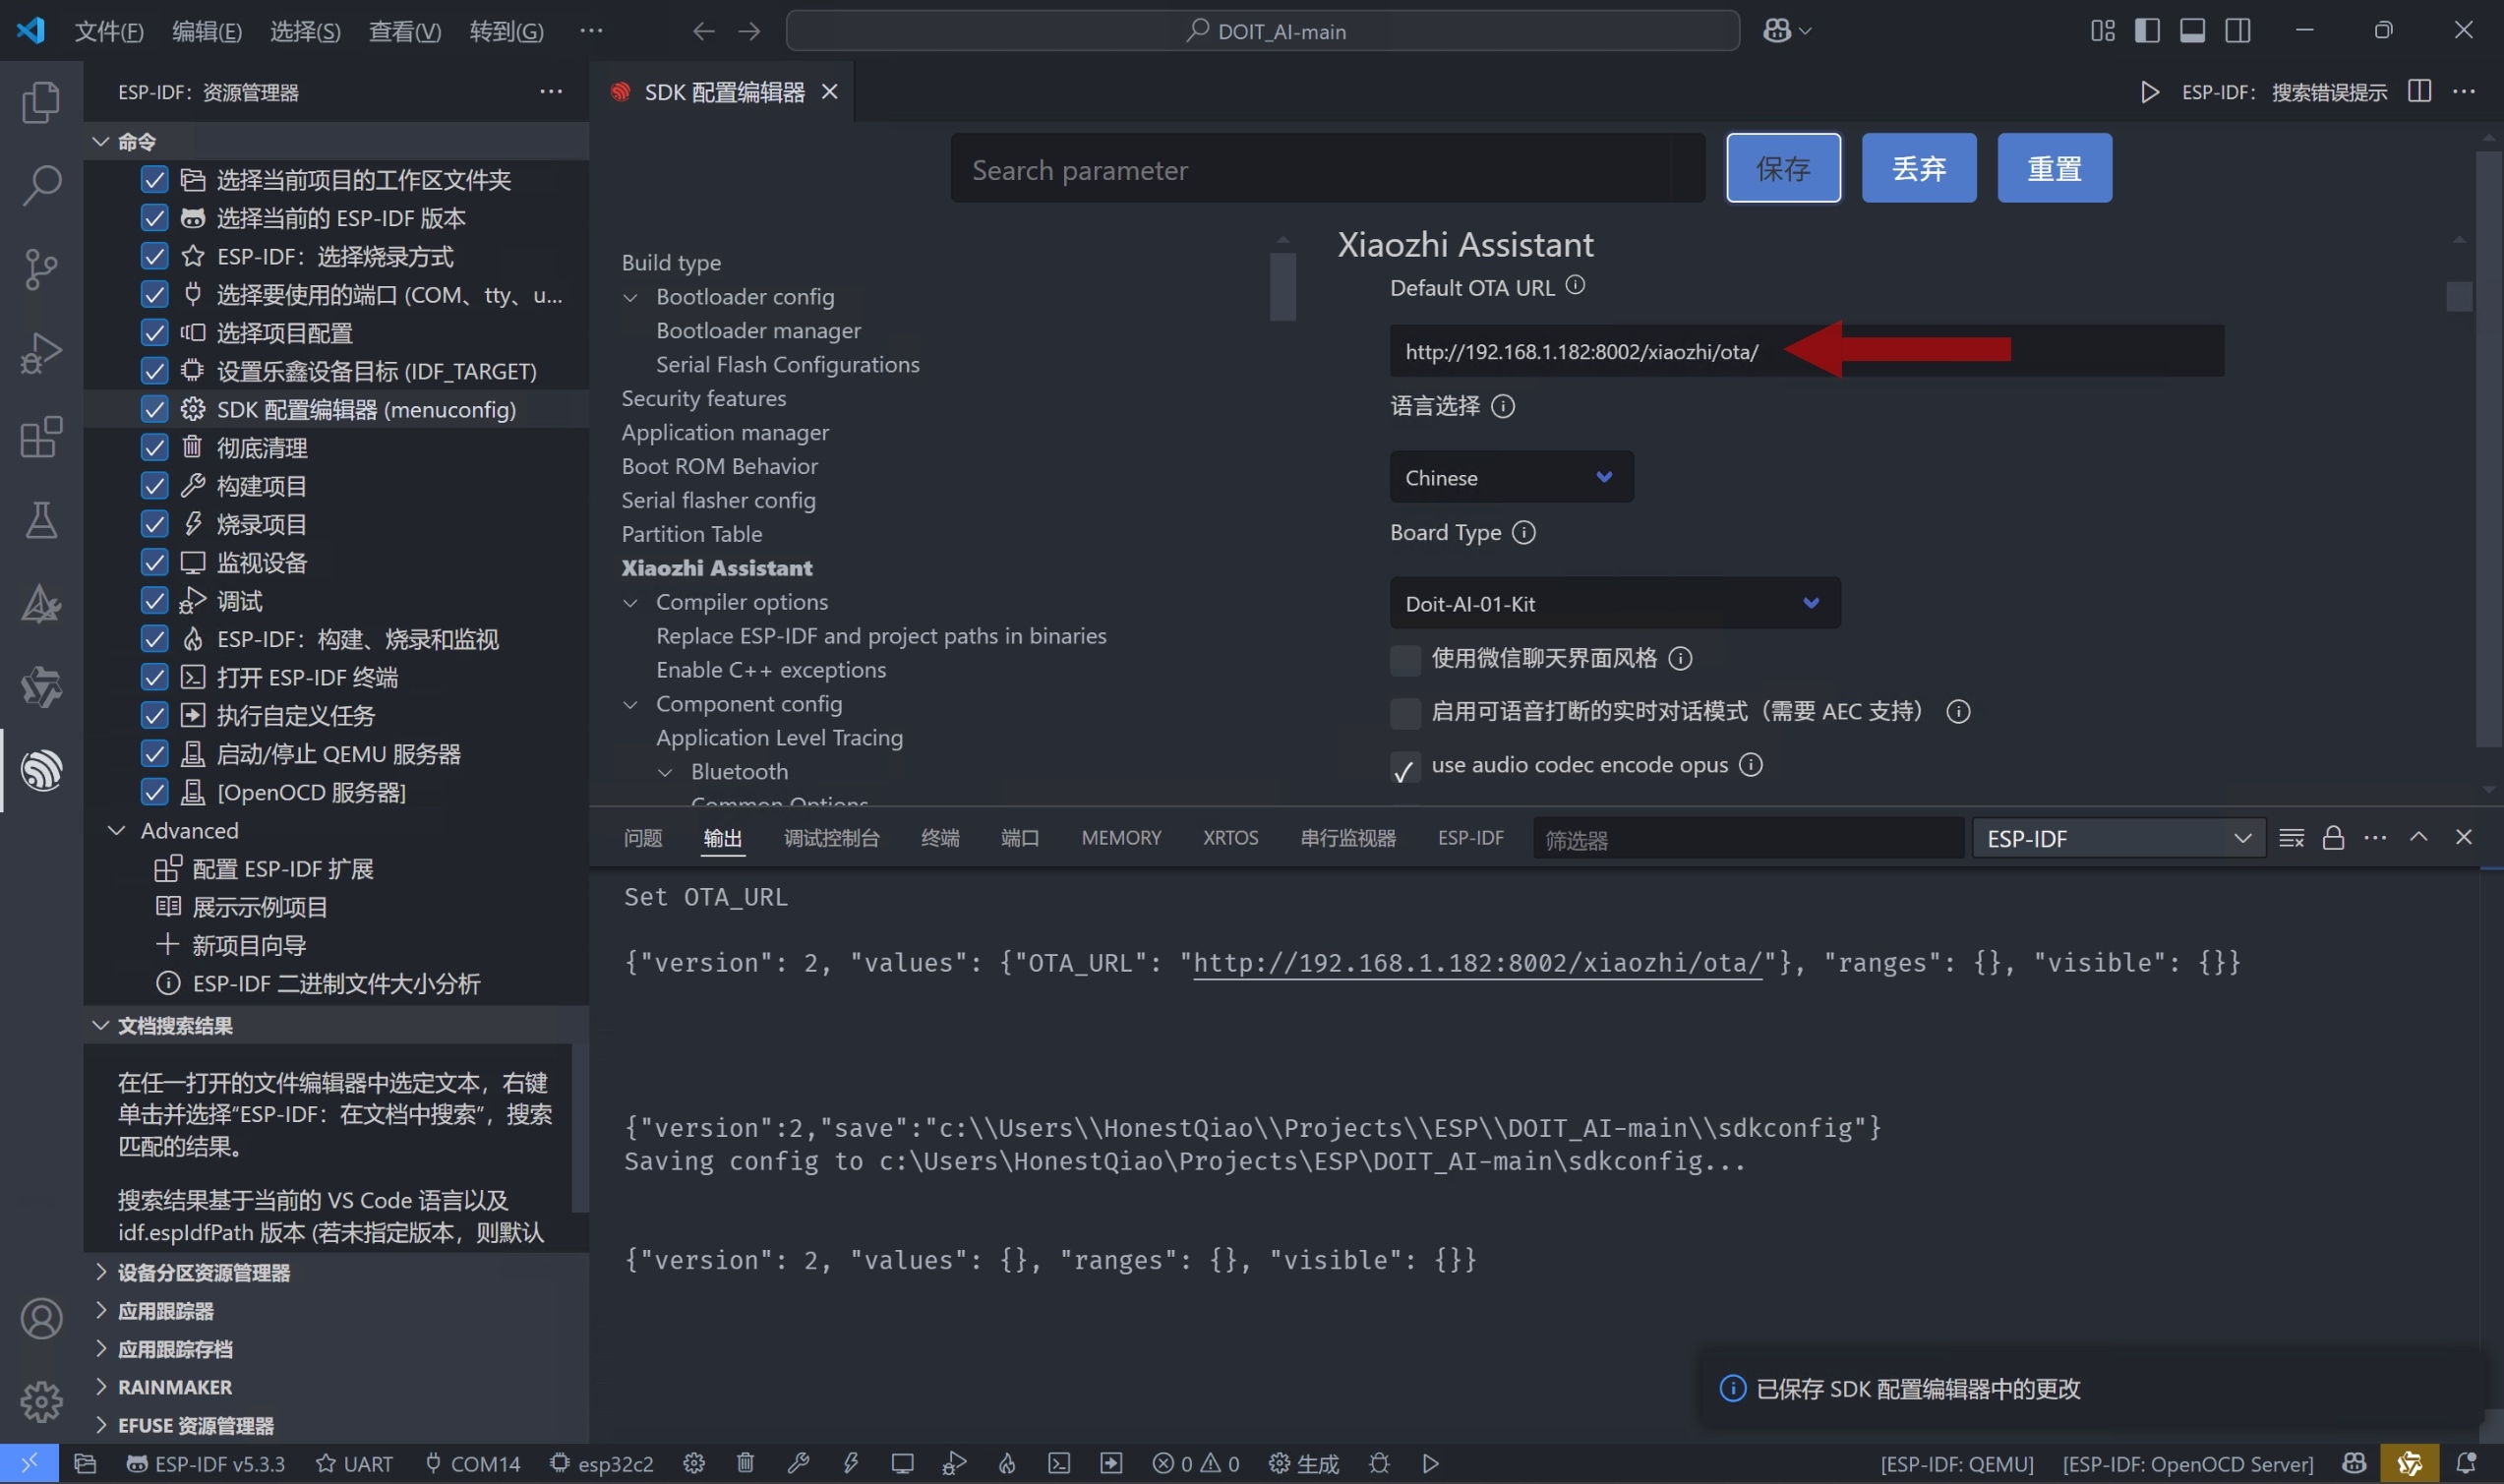The image size is (2504, 1484).
Task: Switch to the 终端 panel tab
Action: pyautogui.click(x=939, y=838)
